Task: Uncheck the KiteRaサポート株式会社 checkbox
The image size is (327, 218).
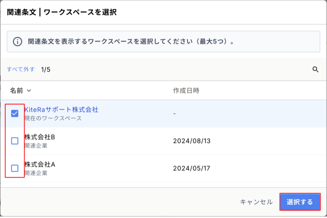Action: point(15,114)
